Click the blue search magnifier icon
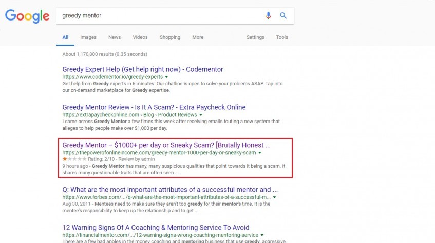The width and height of the screenshot is (435, 243). [283, 15]
